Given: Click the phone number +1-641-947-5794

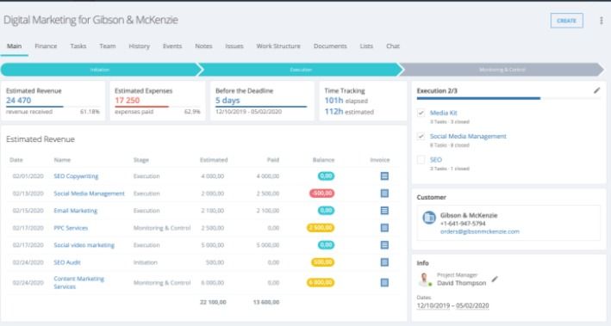Looking at the screenshot, I should (463, 224).
